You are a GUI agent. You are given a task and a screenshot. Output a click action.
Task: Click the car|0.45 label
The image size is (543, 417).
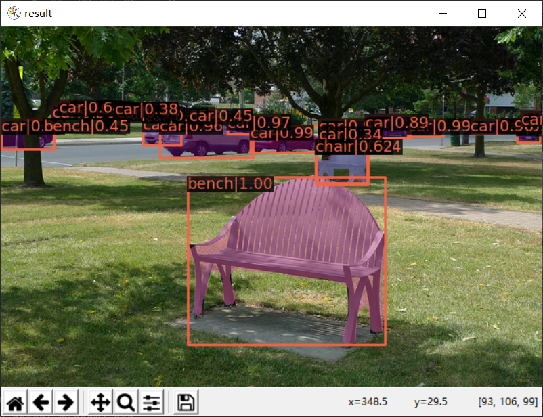(x=221, y=116)
